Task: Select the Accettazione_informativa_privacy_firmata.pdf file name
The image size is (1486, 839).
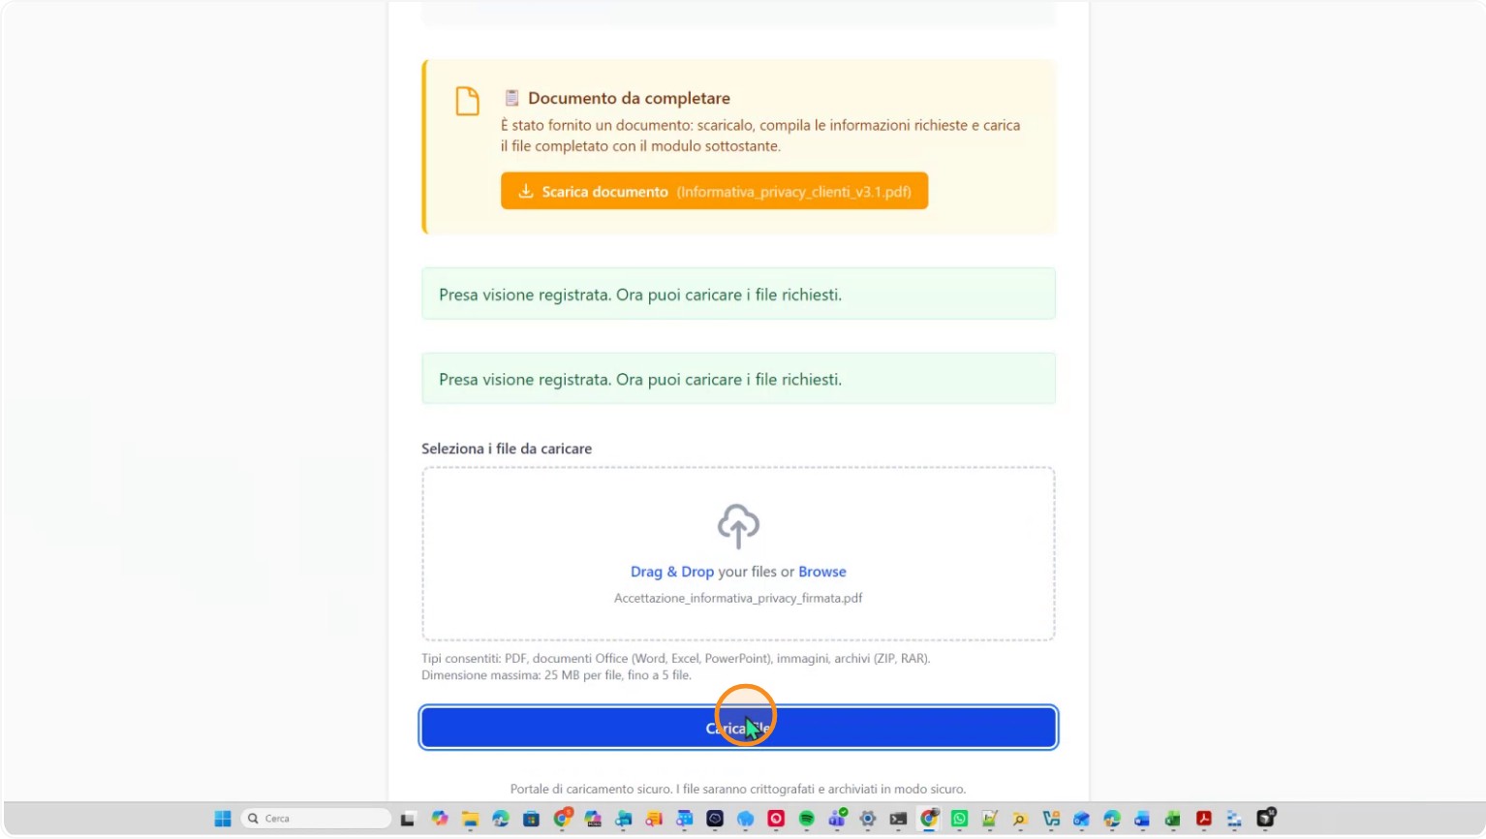Action: pyautogui.click(x=738, y=598)
